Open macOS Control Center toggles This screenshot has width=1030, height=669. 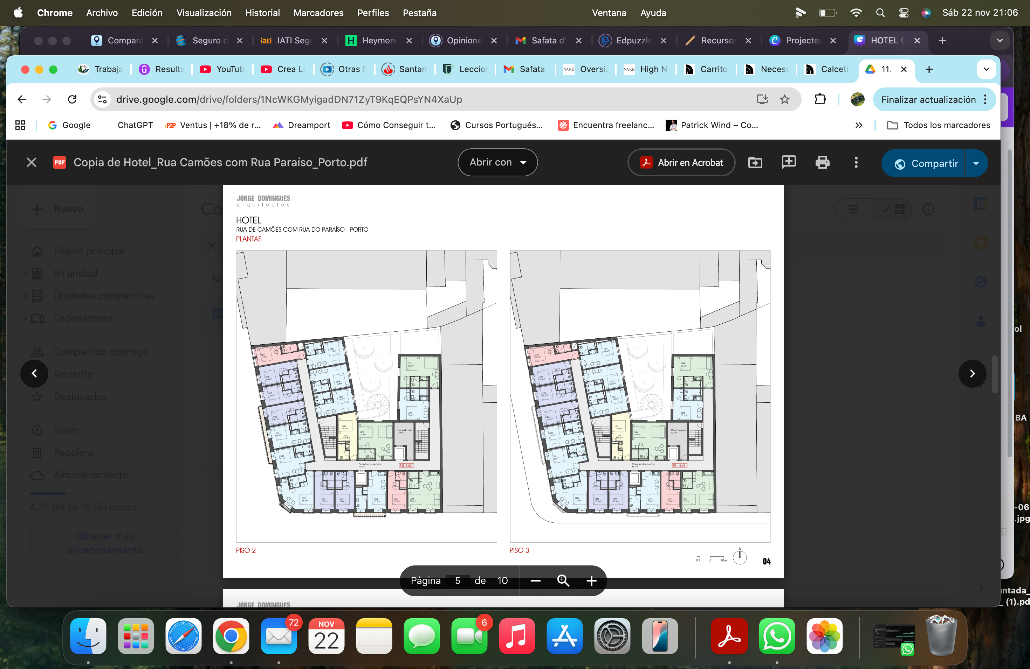point(904,13)
